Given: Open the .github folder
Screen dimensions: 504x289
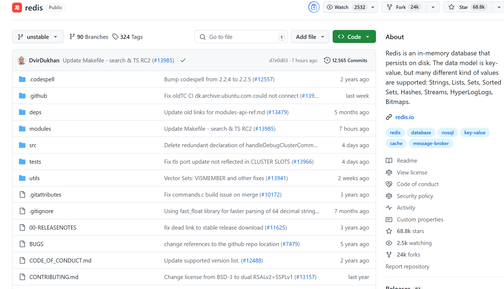Looking at the screenshot, I should (38, 96).
